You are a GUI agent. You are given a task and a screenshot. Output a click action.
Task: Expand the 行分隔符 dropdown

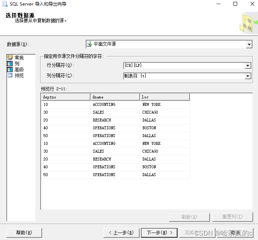coord(248,66)
